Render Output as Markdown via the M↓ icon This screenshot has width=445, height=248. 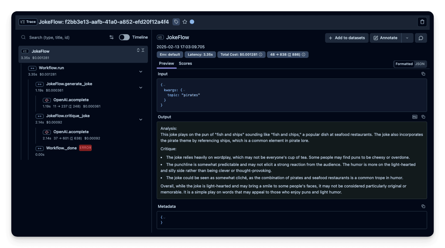coord(415,117)
